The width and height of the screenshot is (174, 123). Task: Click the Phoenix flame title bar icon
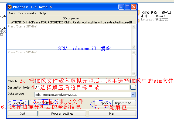[x=10, y=7]
